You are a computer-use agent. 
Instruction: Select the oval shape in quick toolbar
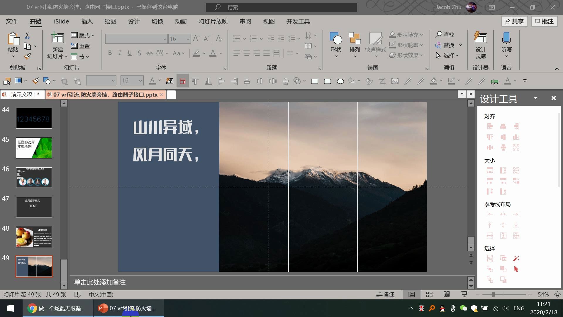pyautogui.click(x=340, y=81)
